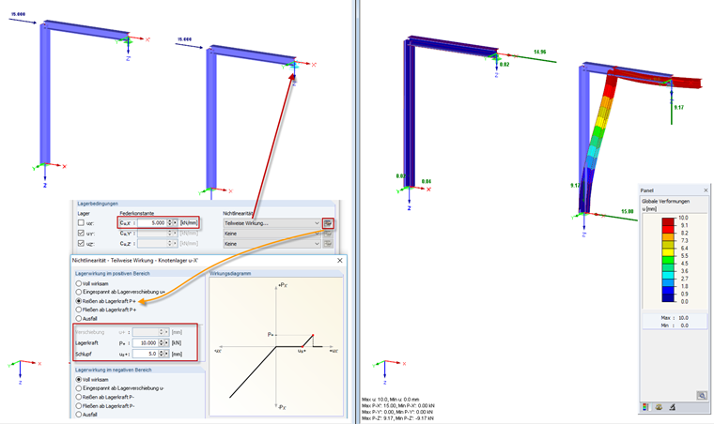Click the 'Max u: 10.0, Min u: 0.0 mm' status line

(x=390, y=400)
